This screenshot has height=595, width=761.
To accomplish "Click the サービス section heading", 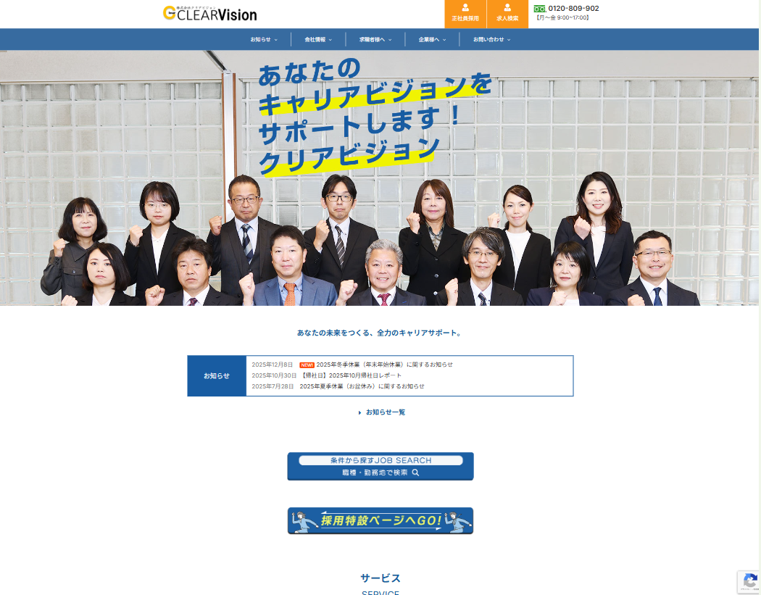I will [x=380, y=578].
